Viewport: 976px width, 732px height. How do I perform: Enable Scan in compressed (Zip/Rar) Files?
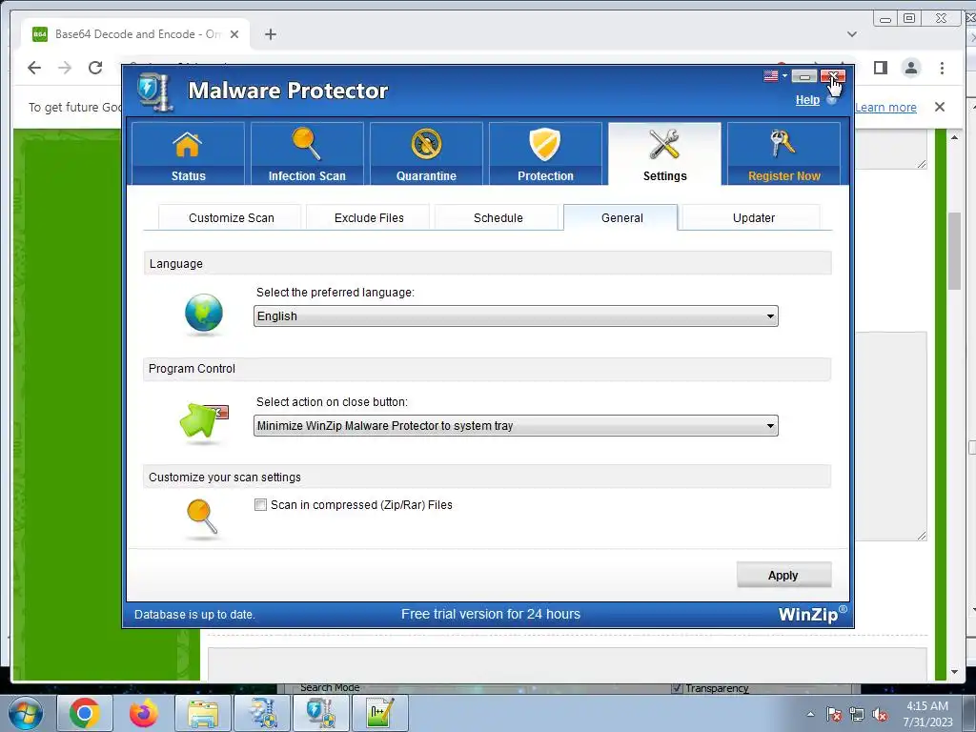tap(260, 505)
